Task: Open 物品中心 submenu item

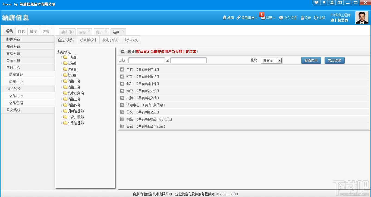Action: (29, 96)
